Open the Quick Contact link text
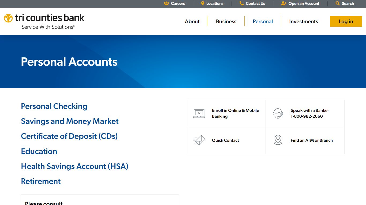 pyautogui.click(x=225, y=140)
